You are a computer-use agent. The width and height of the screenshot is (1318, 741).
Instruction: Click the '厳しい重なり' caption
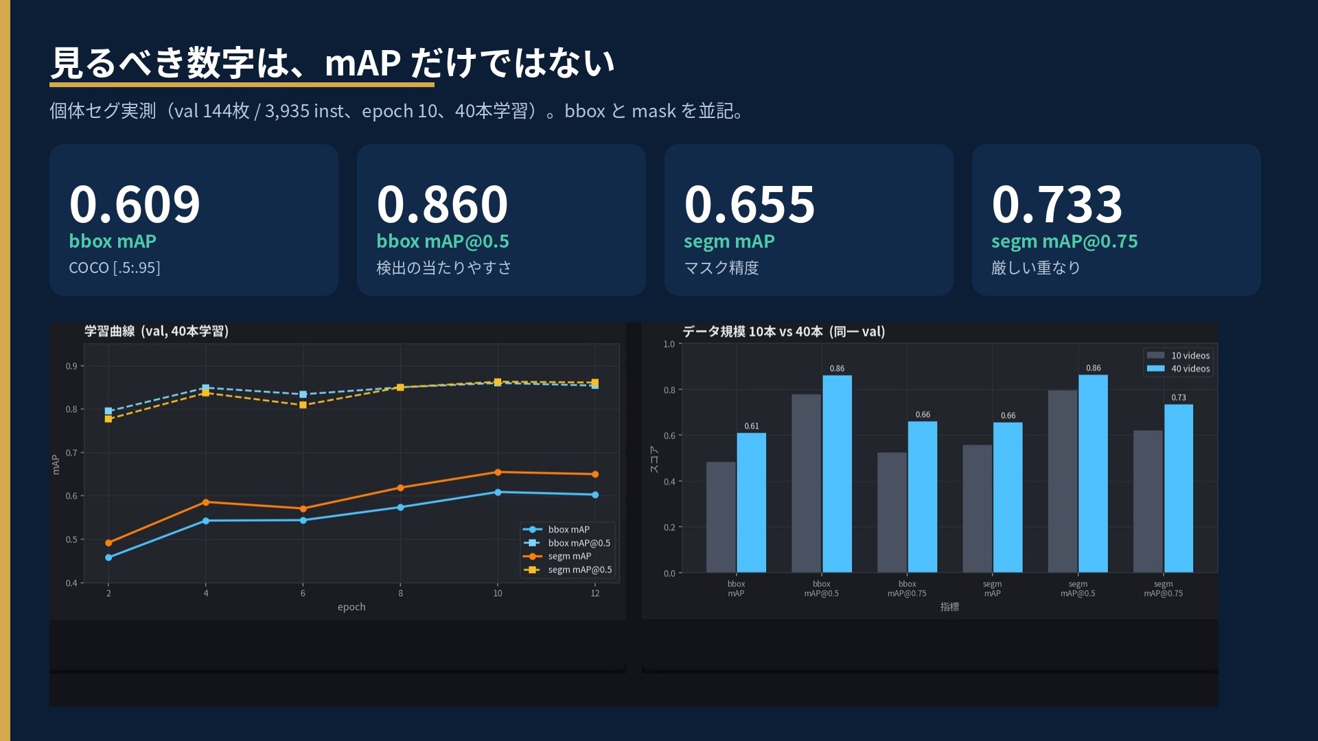coord(1036,268)
